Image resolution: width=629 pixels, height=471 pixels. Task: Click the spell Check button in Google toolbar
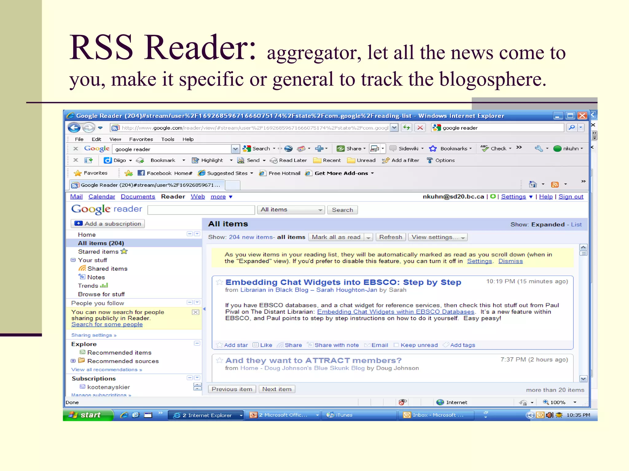495,149
